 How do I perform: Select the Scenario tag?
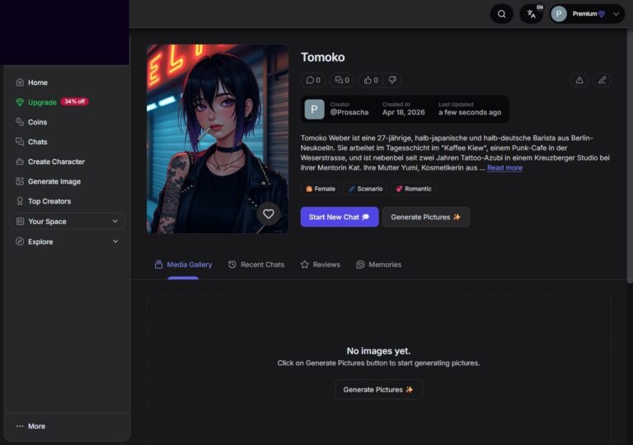coord(365,189)
